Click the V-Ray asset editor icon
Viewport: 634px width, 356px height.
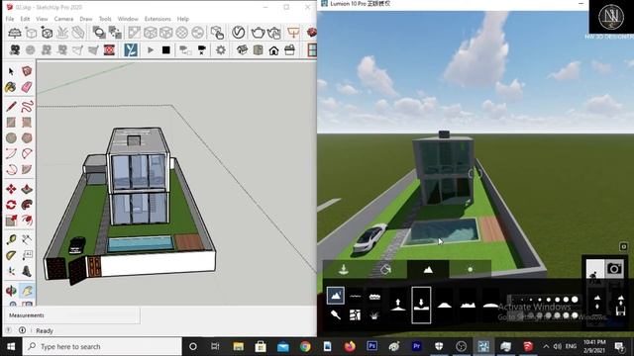[x=238, y=33]
